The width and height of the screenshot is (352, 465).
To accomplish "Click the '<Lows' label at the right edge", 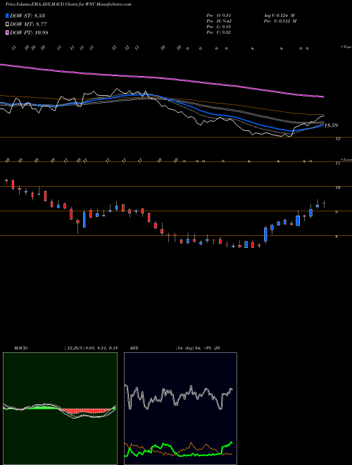I will click(346, 159).
